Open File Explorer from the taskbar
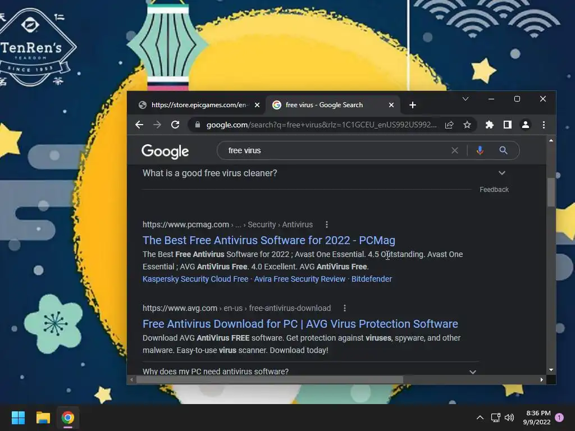This screenshot has width=575, height=431. pos(43,418)
